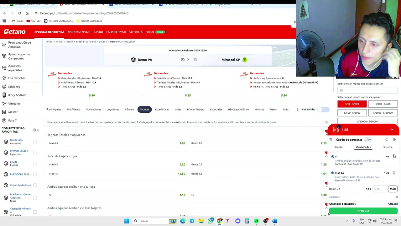This screenshot has width=401, height=226.
Task: Click the Remo PA team crest
Action: click(x=133, y=60)
